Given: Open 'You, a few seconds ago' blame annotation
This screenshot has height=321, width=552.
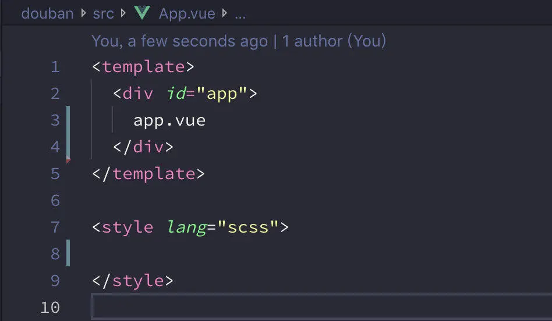Looking at the screenshot, I should (179, 41).
